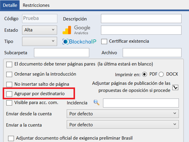
Task: Tick the checkbox for attaching opposition publication pages
Action: [x=176, y=87]
